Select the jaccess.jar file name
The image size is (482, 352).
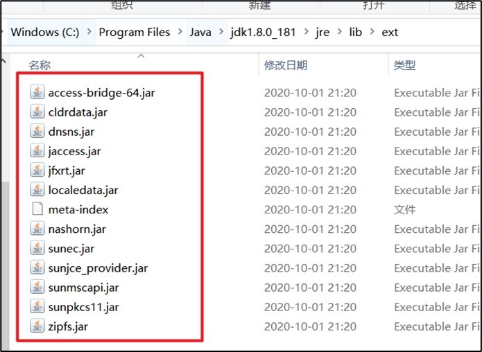[x=74, y=151]
